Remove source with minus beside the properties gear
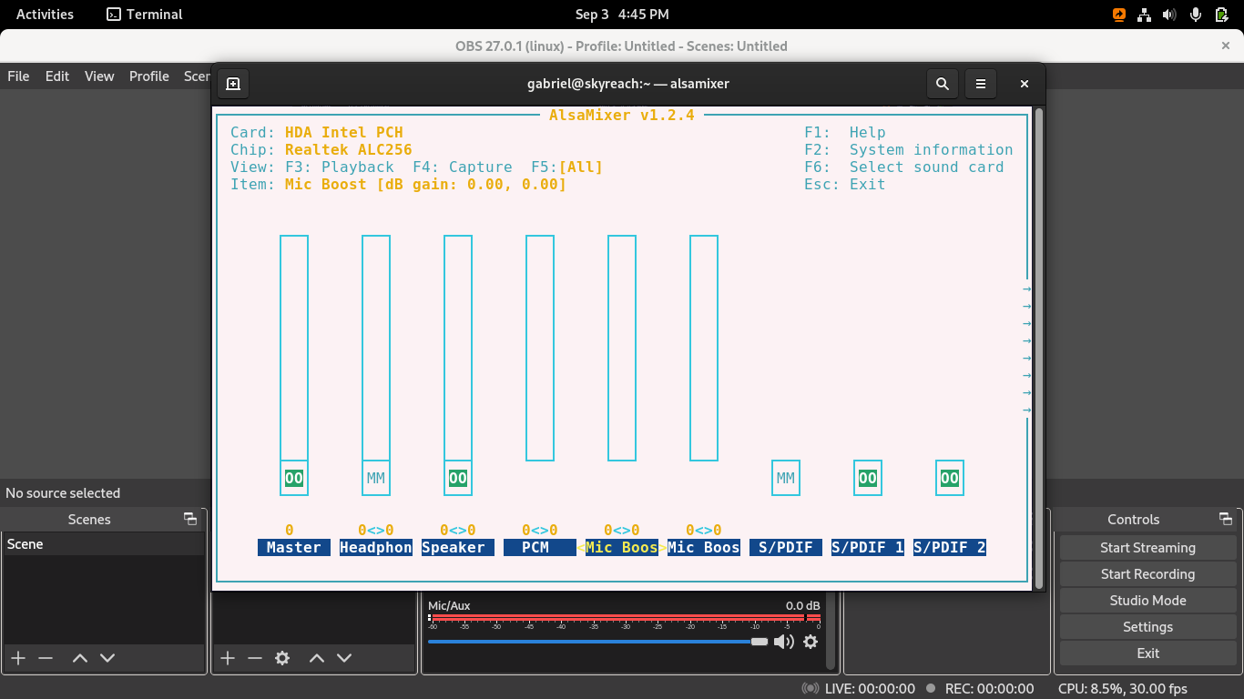Viewport: 1244px width, 699px height. [x=255, y=658]
